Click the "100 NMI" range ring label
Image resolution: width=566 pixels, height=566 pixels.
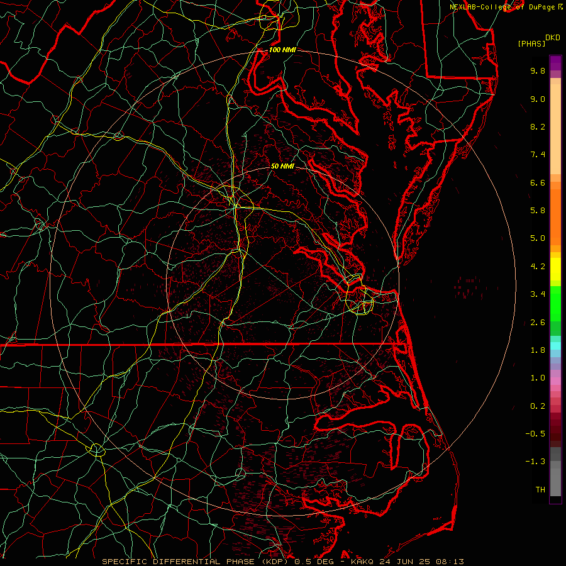(x=282, y=50)
